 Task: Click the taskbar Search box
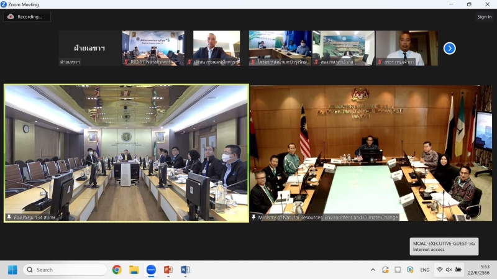[65, 270]
